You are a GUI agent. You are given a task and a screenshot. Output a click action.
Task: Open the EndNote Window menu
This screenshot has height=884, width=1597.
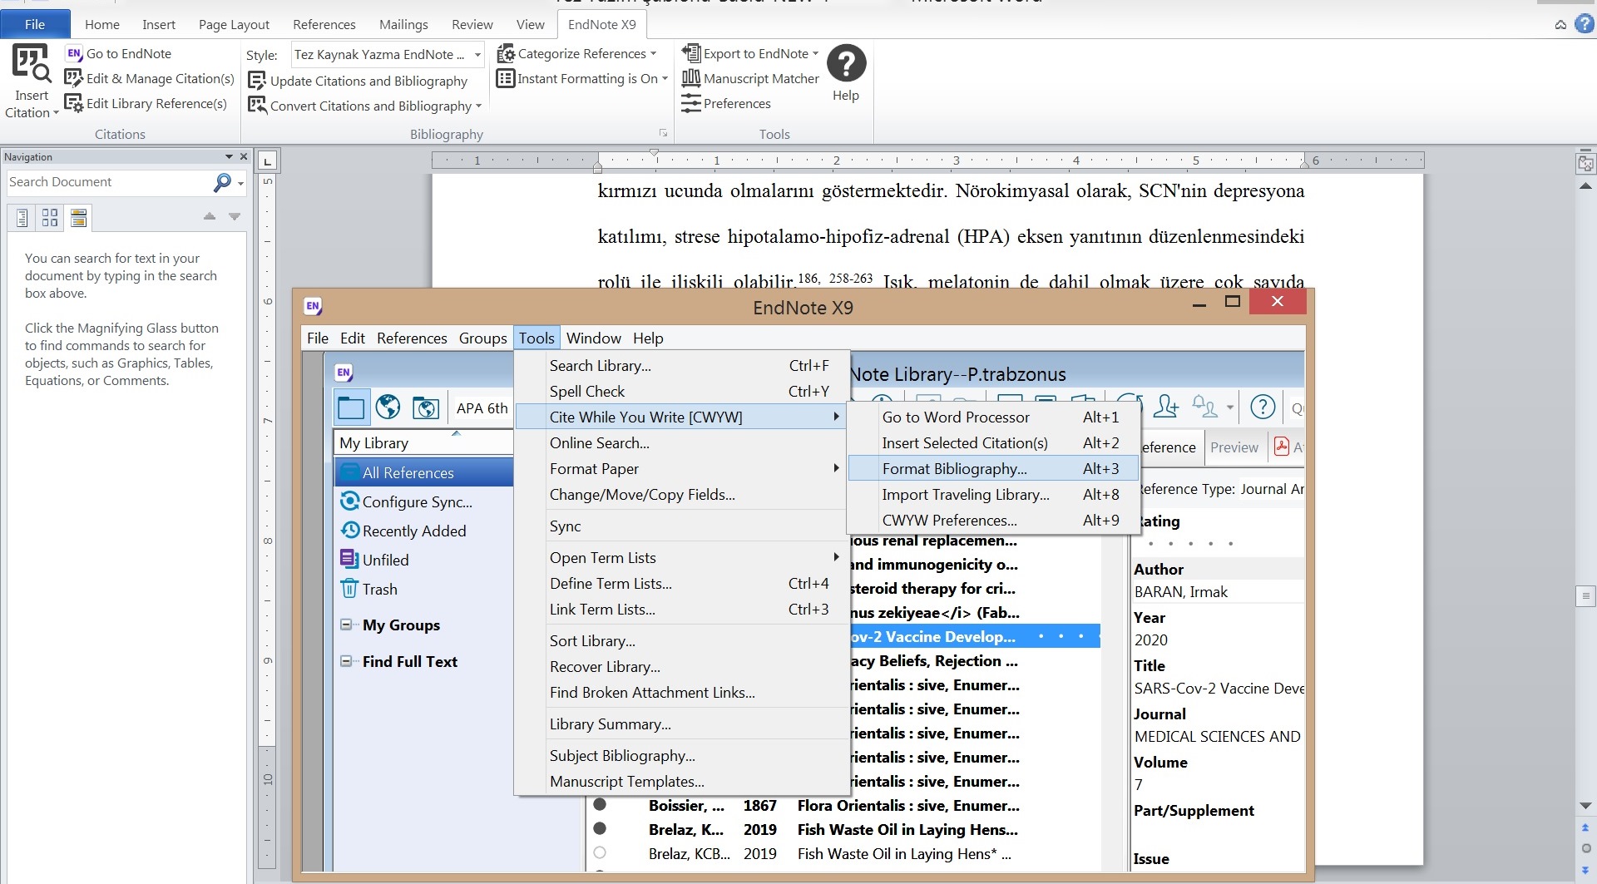pos(594,338)
